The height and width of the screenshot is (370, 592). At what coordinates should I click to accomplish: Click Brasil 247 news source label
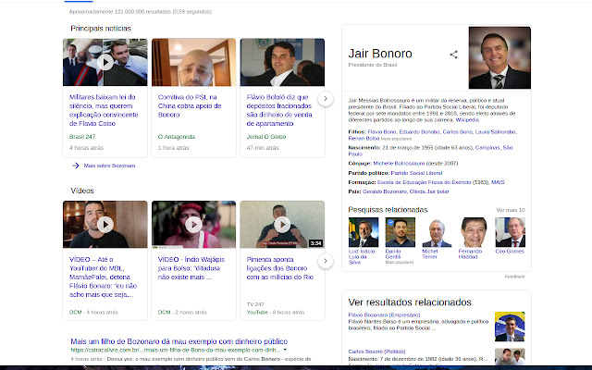pos(82,137)
